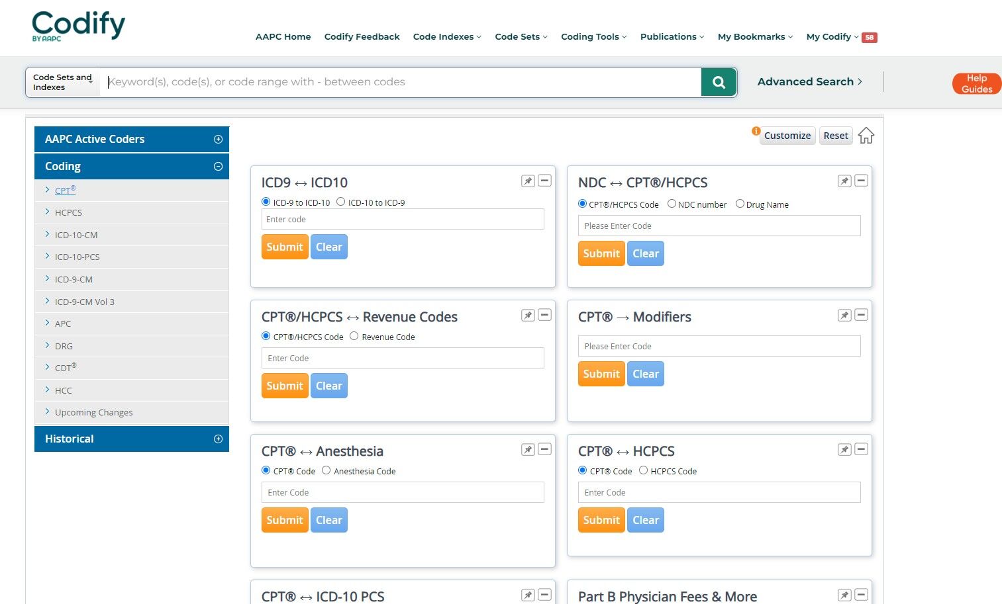Select CPT®/HCPCS Code radio in NDC widget
The image size is (1002, 604).
583,204
